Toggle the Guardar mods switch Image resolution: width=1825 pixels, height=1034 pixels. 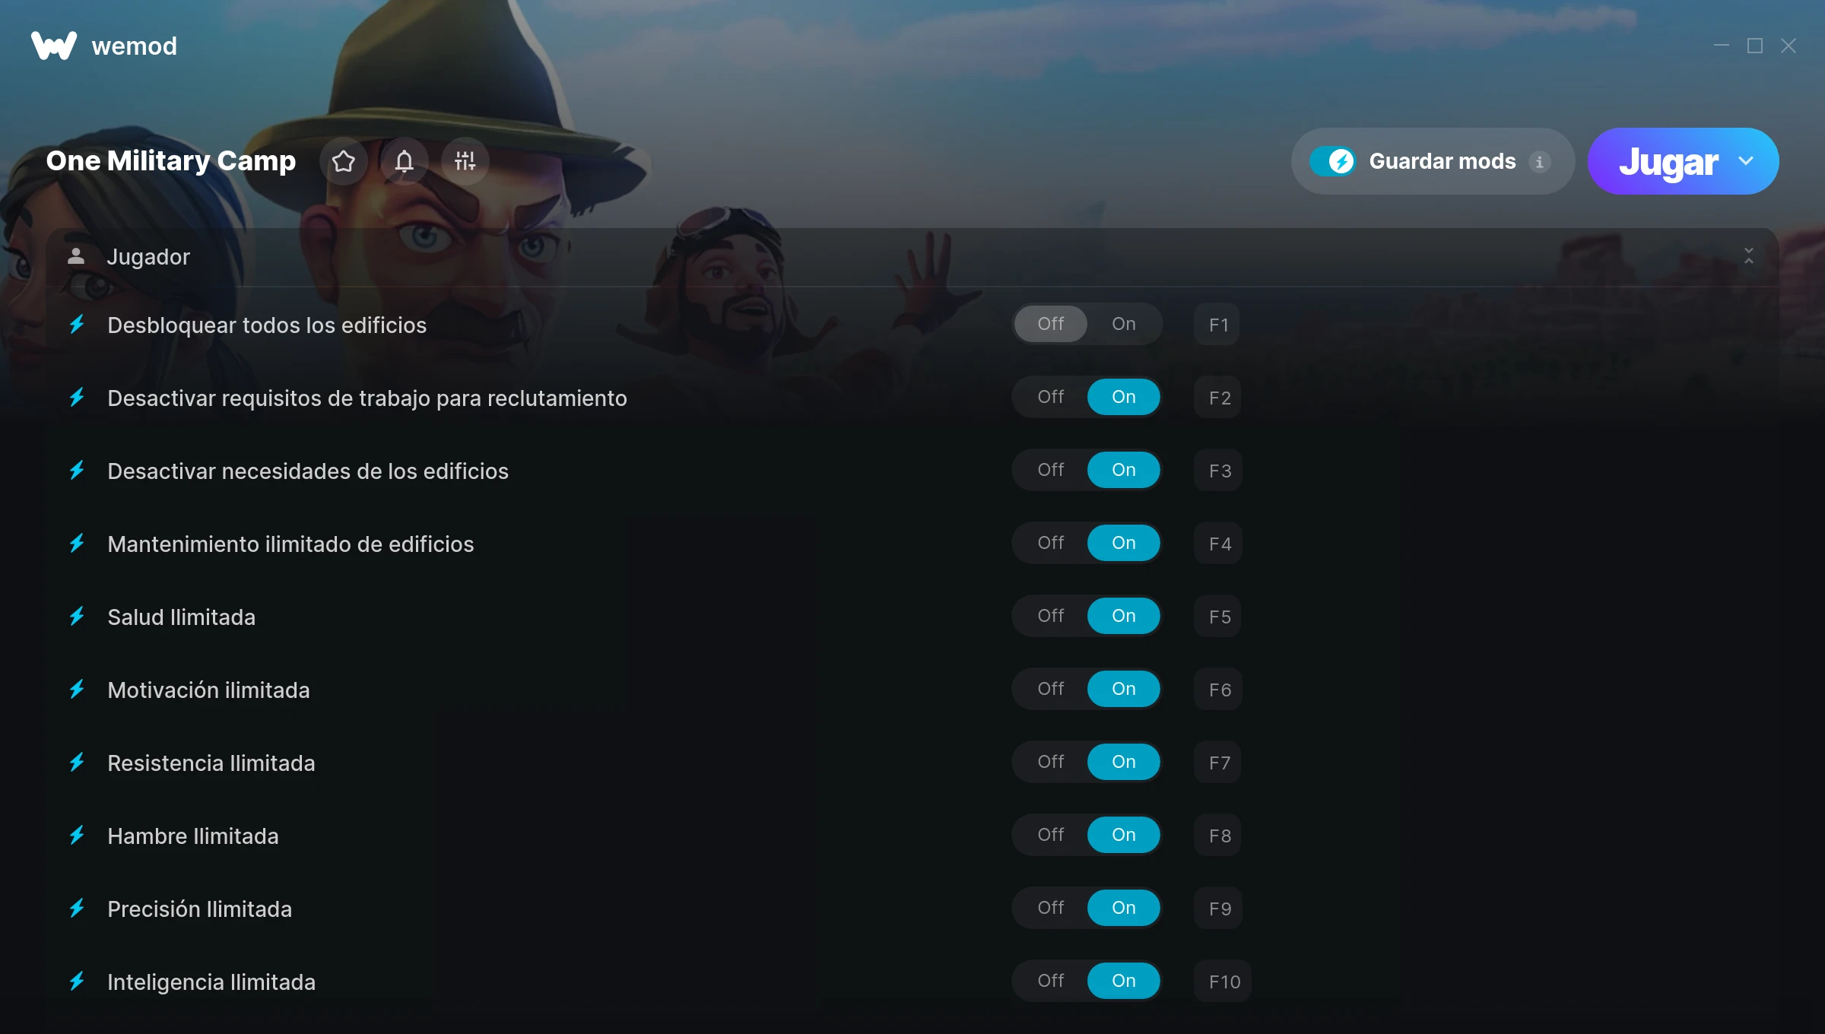1332,161
